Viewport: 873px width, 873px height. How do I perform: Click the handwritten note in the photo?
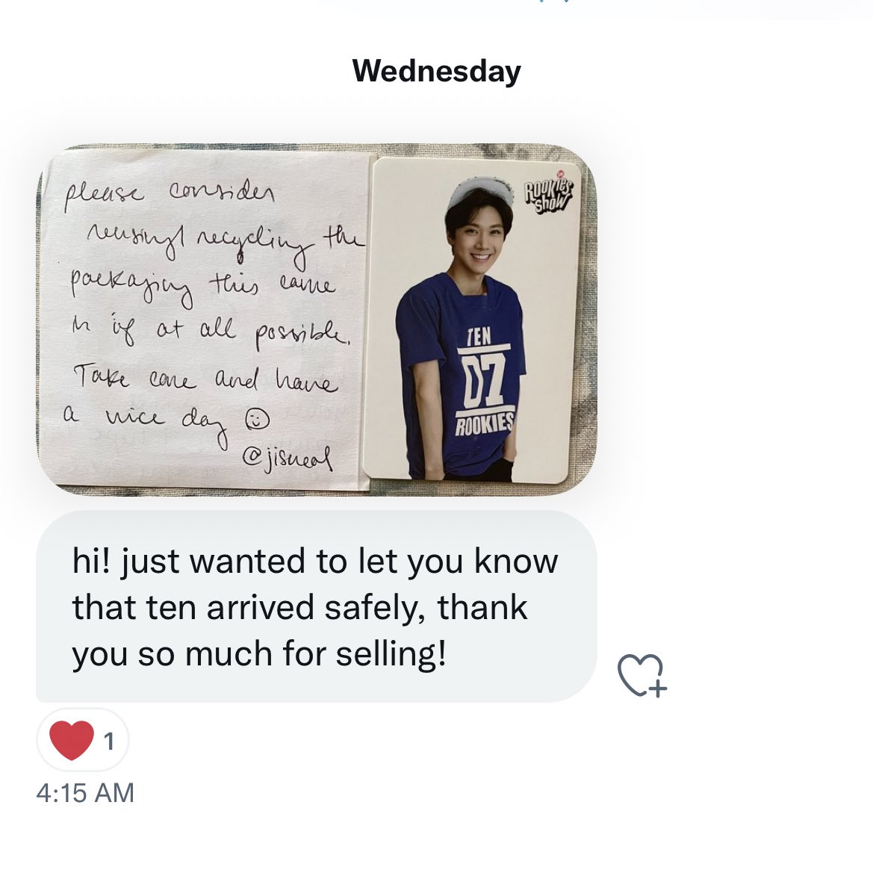click(206, 320)
